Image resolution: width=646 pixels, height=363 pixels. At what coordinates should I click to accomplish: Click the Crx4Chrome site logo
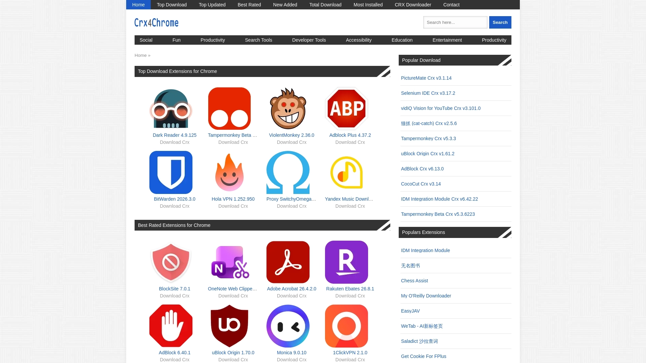point(156,23)
